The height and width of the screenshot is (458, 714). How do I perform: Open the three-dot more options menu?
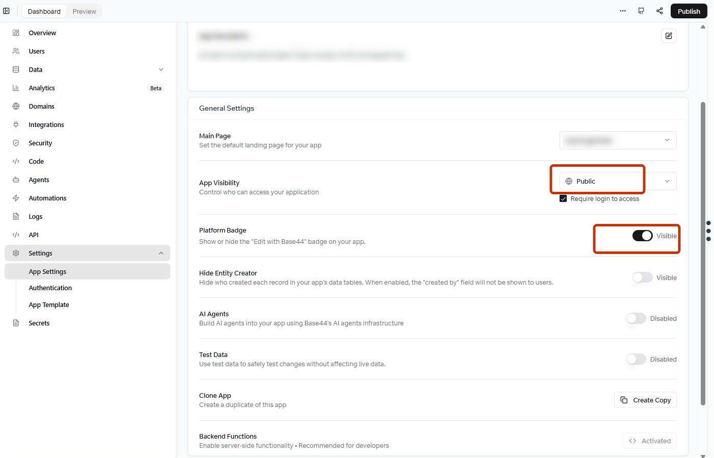pyautogui.click(x=623, y=11)
